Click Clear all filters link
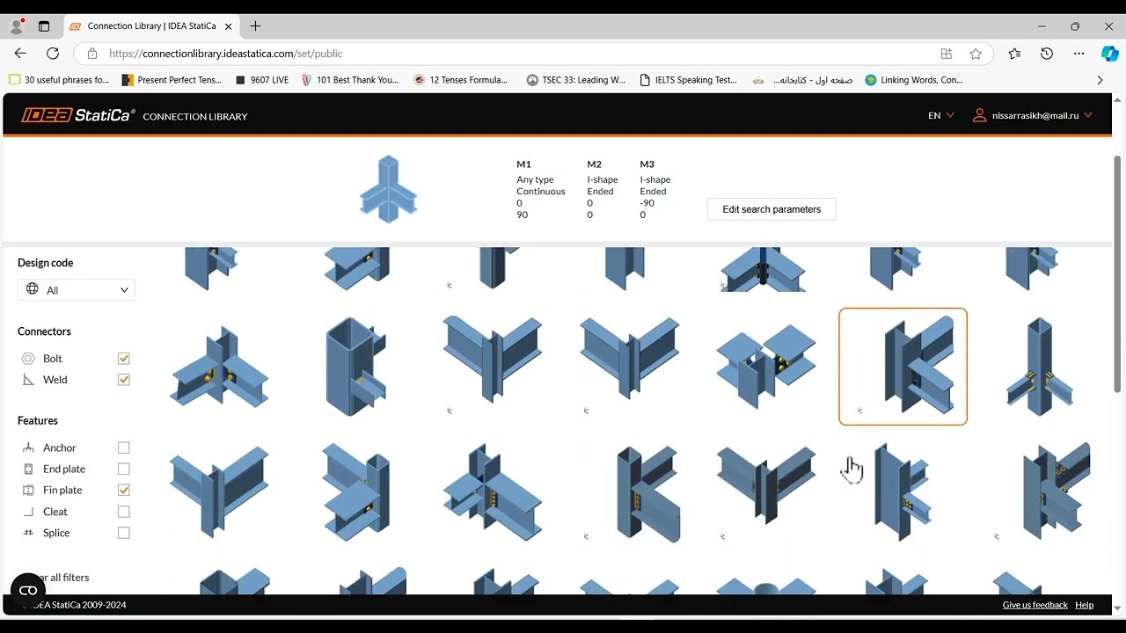 [x=57, y=578]
